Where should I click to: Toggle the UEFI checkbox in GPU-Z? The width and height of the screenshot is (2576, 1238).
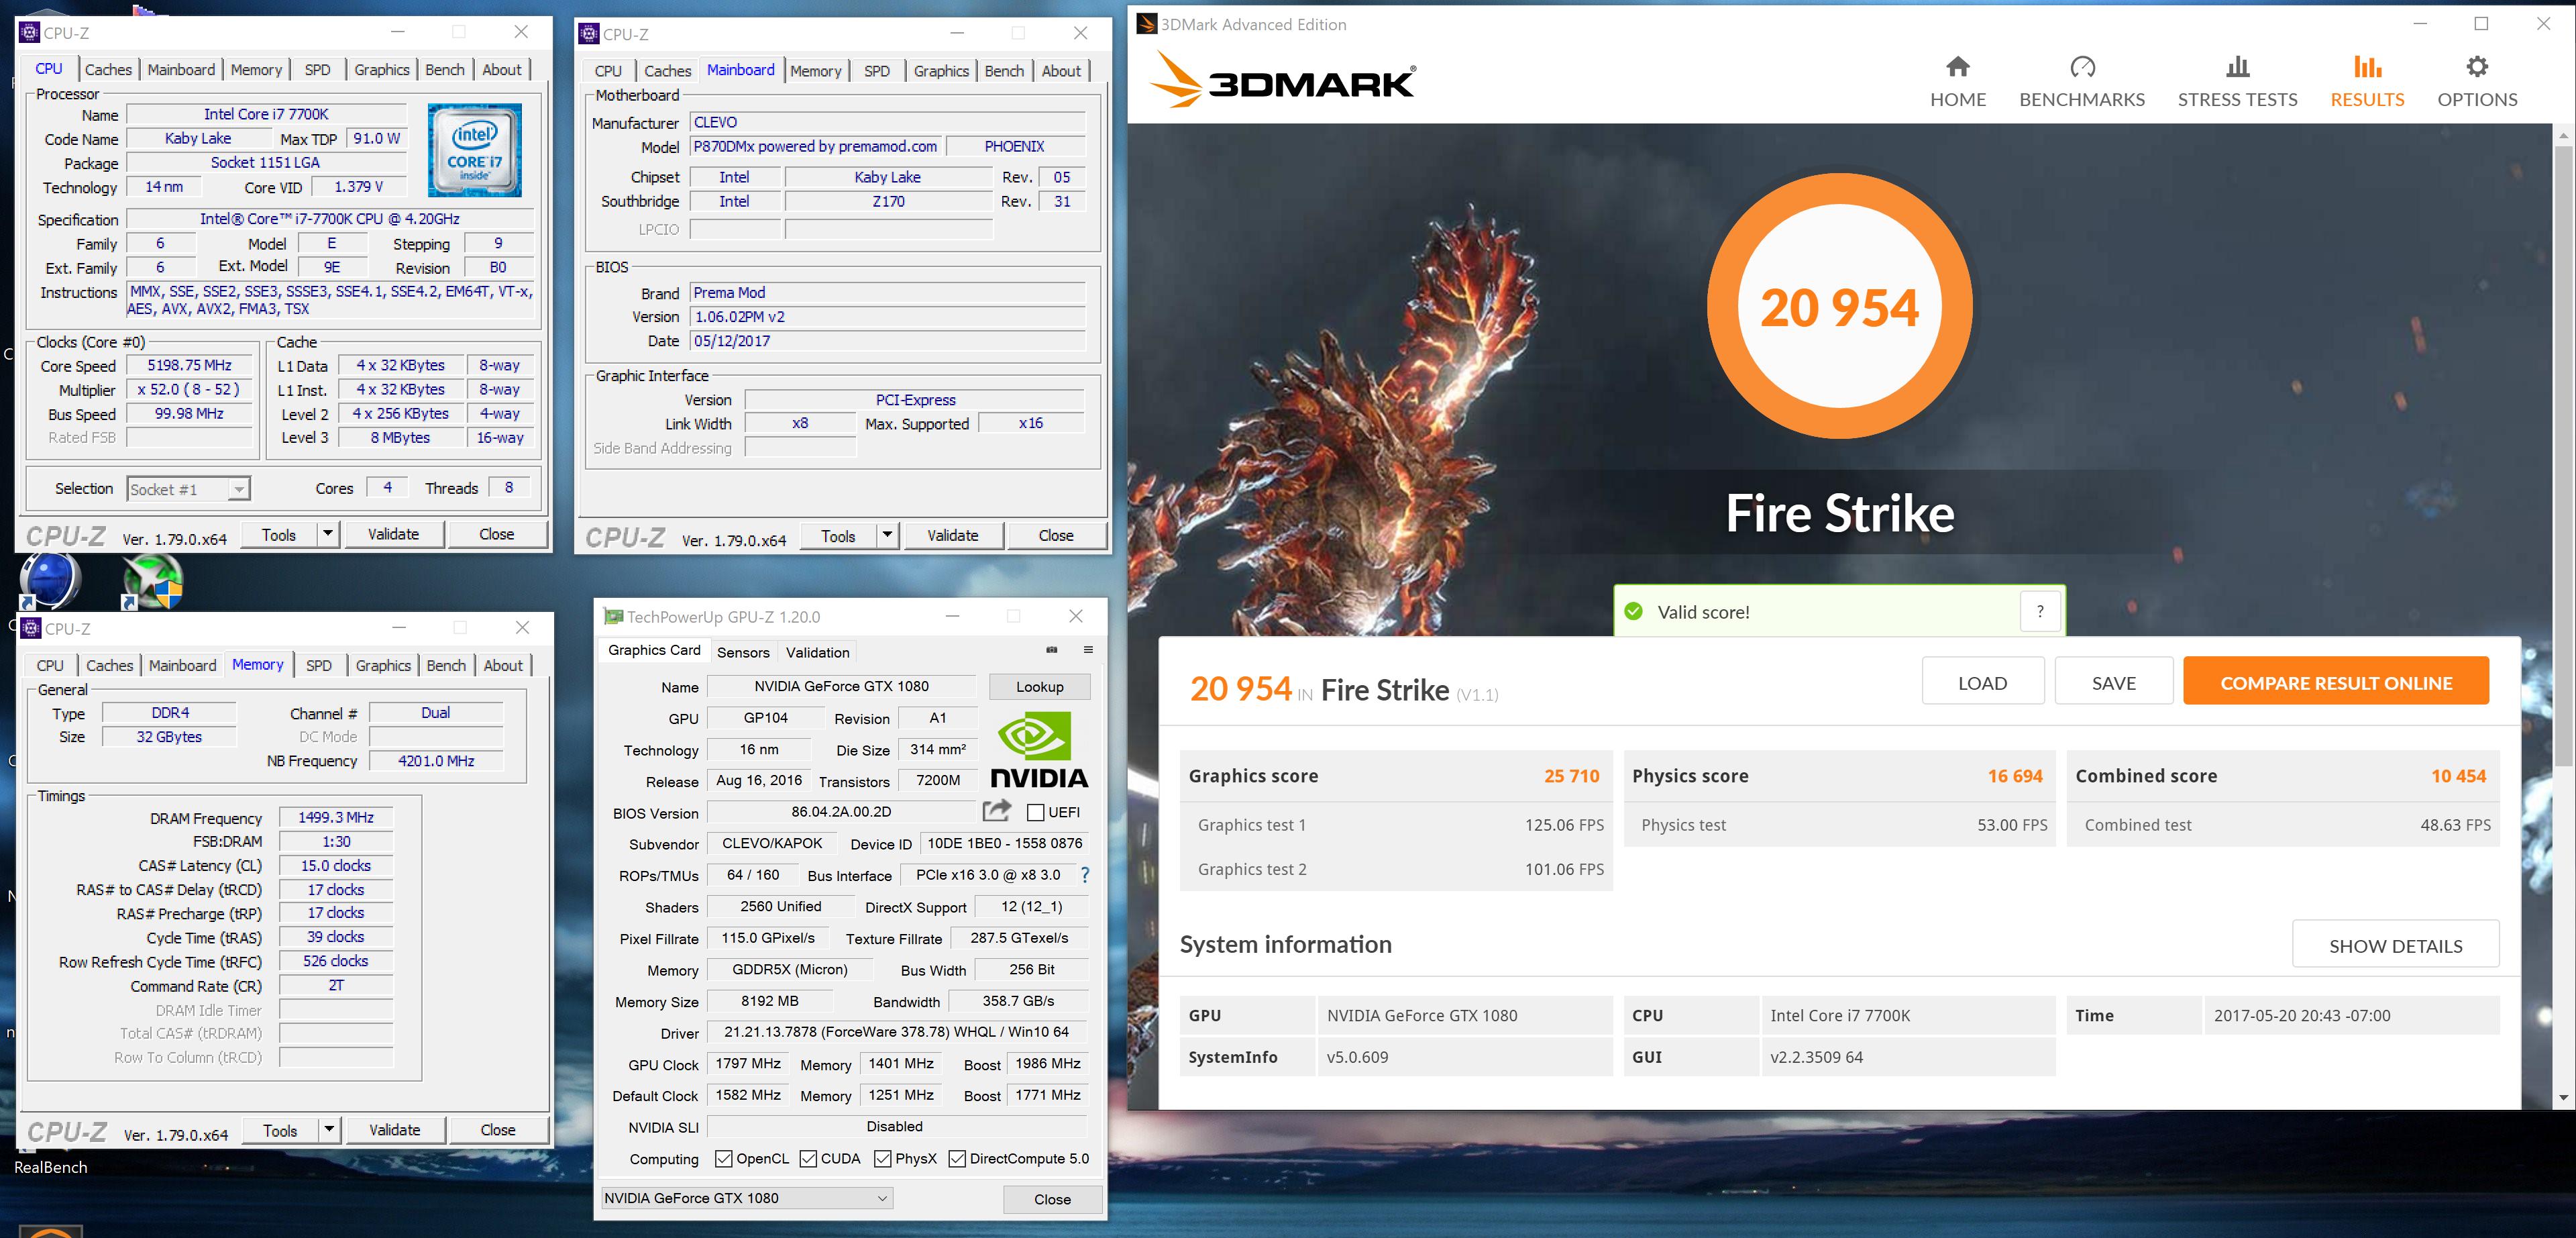pos(1036,812)
